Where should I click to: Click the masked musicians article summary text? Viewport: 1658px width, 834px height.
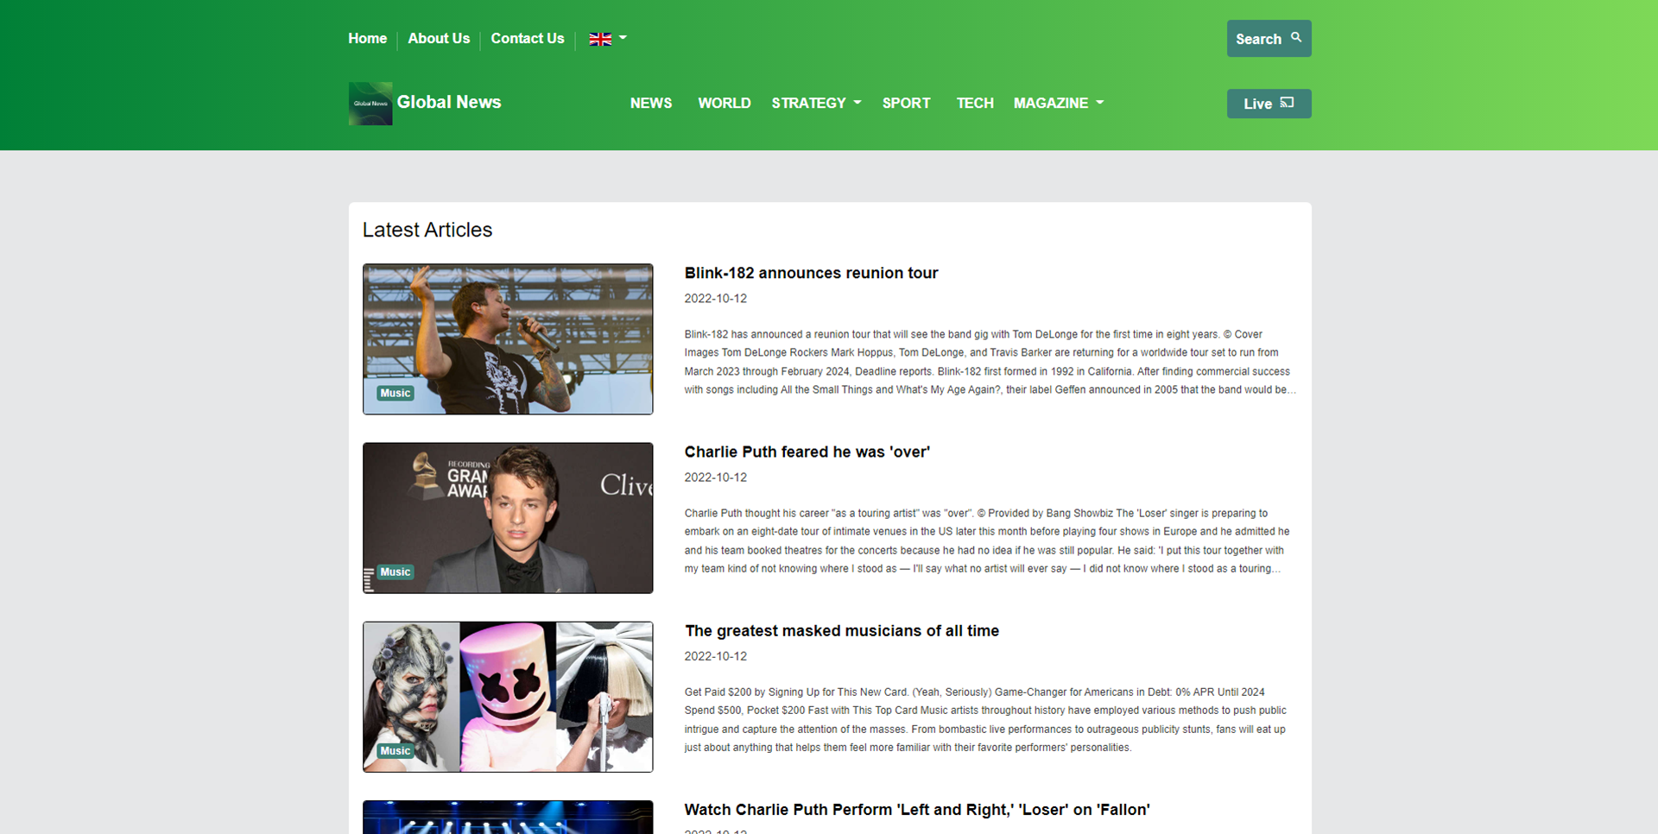pyautogui.click(x=985, y=719)
